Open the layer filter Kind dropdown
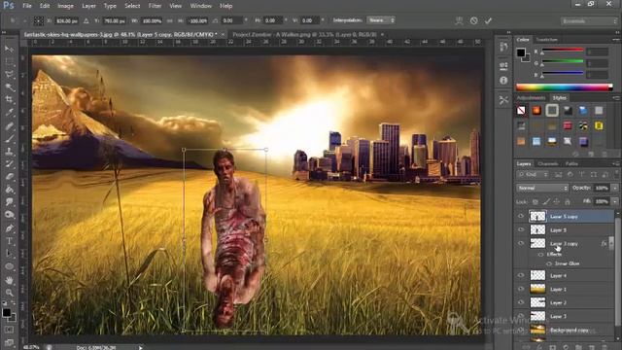 pos(533,175)
